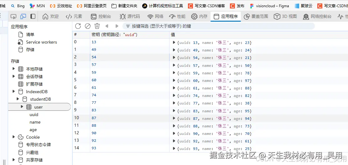The width and height of the screenshot is (348, 165).
Task: Select 扩展存储 in the sidebar
Action: coord(34,84)
